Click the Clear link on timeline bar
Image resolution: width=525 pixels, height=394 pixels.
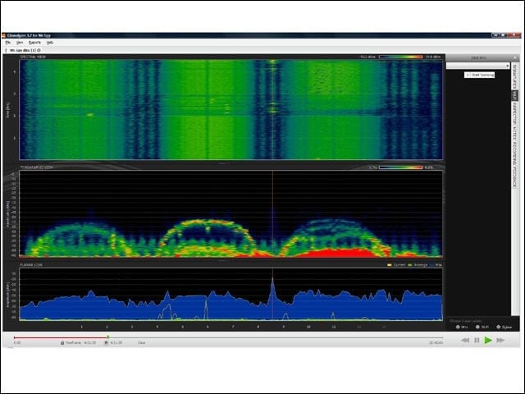pos(142,343)
